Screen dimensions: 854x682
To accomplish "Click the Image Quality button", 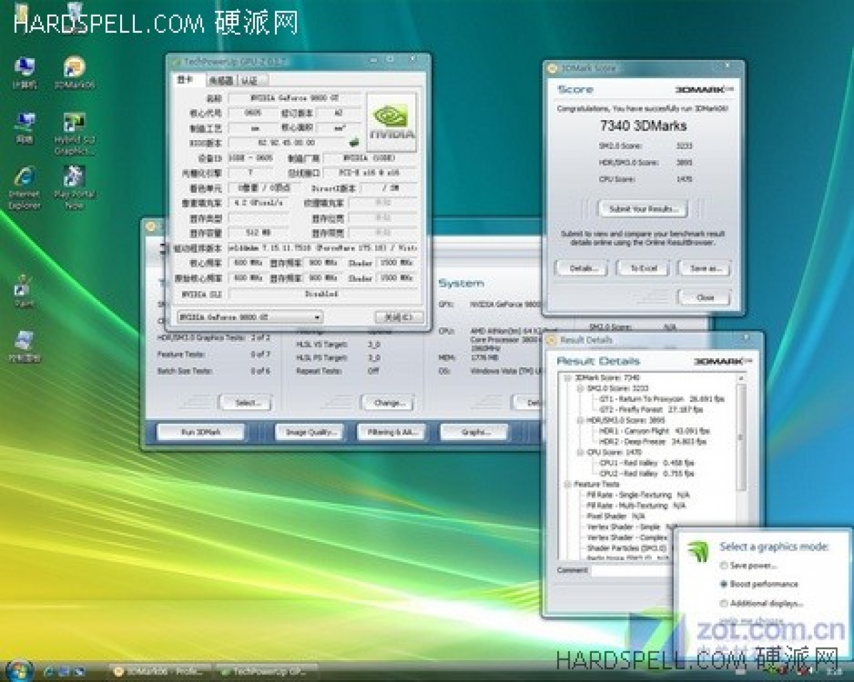I will tap(310, 433).
